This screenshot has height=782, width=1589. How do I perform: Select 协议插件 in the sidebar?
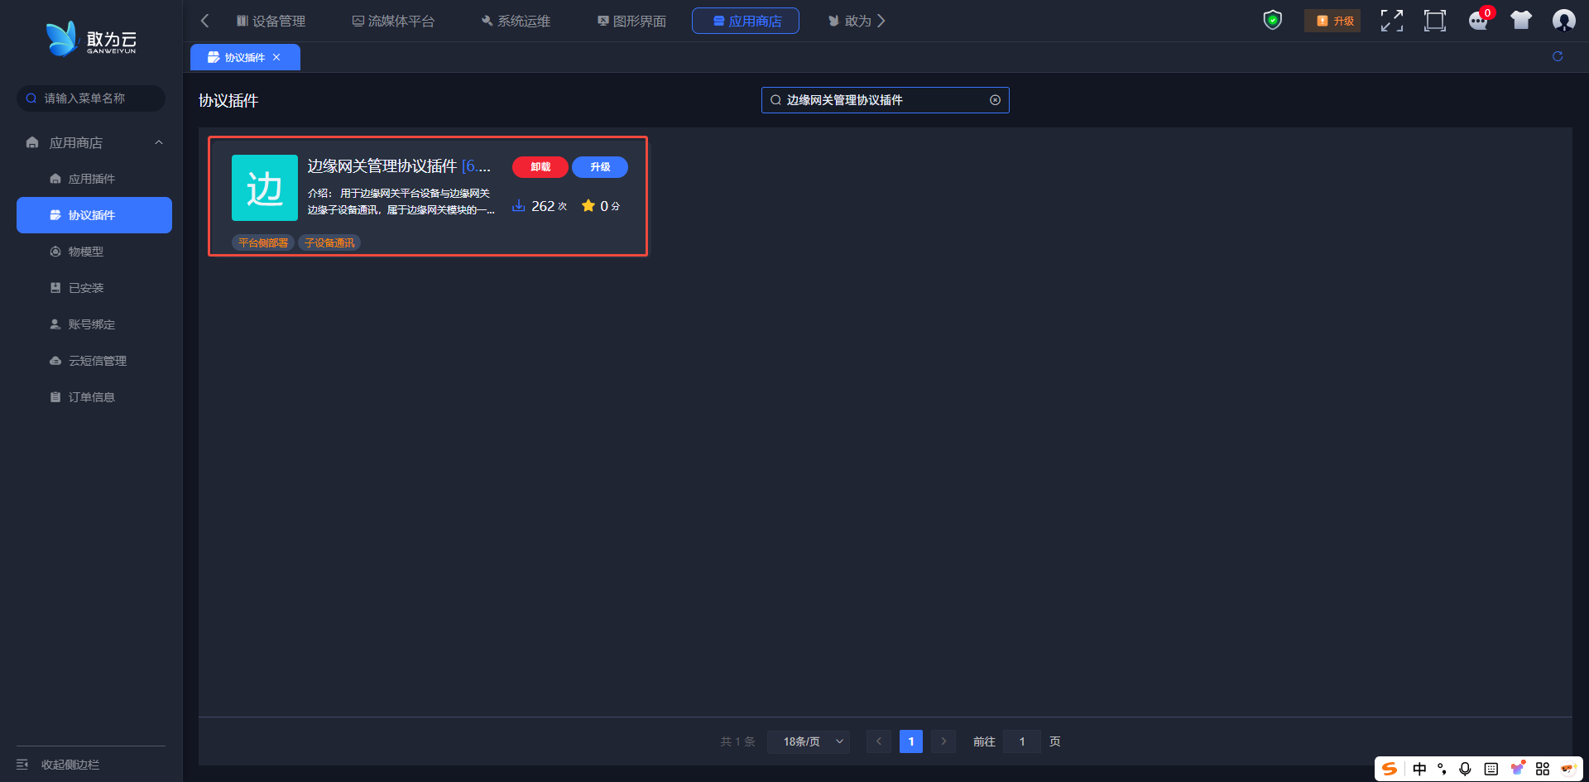[94, 215]
